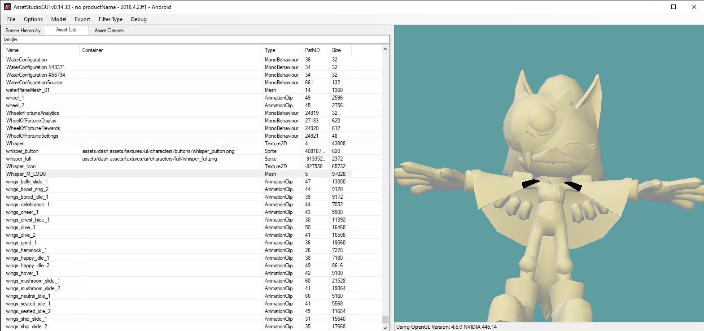Select the WheelOfFortuneSettings row
704x331 pixels.
click(x=193, y=136)
